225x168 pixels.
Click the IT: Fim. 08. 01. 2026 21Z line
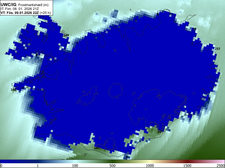pos(20,9)
